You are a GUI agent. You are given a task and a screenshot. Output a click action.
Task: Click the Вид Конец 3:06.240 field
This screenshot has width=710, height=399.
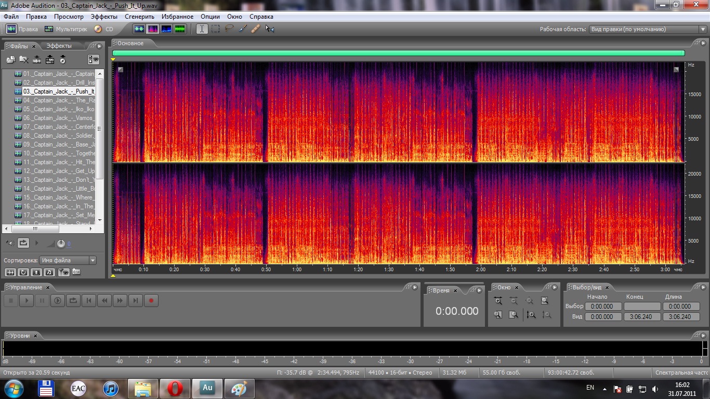(642, 316)
